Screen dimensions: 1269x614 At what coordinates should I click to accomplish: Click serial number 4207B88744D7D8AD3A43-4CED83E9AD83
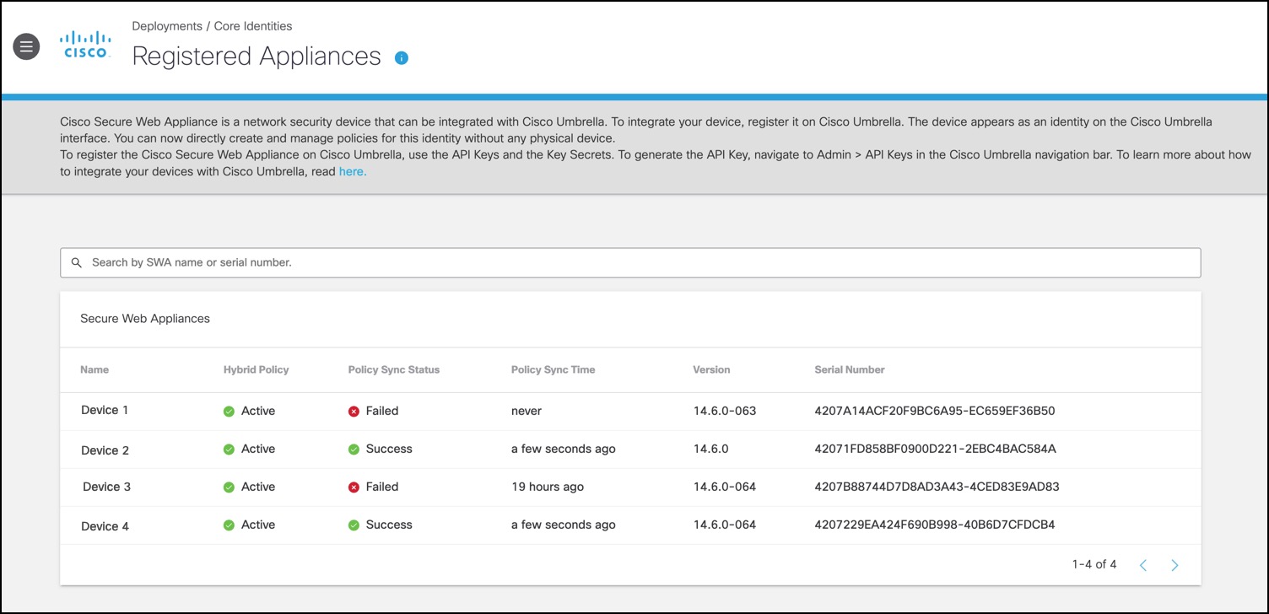[x=937, y=487]
